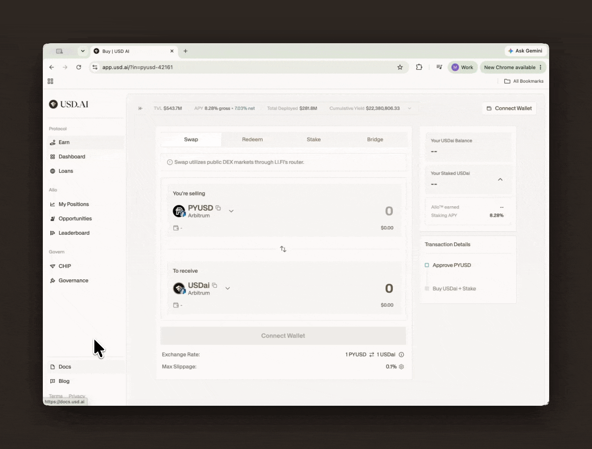592x449 pixels.
Task: Copy the PYUSD token address
Action: pyautogui.click(x=218, y=208)
